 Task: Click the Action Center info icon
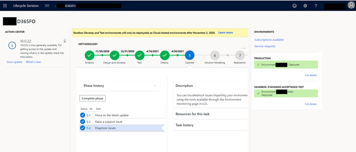pos(12,45)
